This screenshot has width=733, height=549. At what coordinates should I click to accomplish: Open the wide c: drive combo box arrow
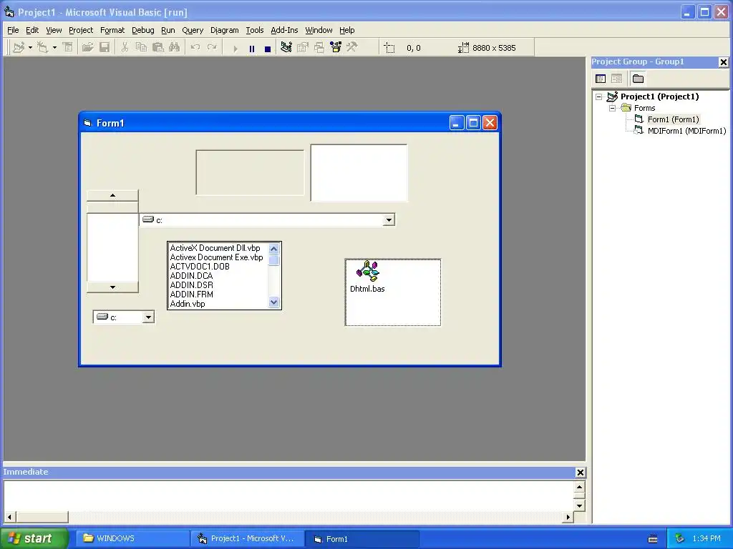[x=389, y=220]
